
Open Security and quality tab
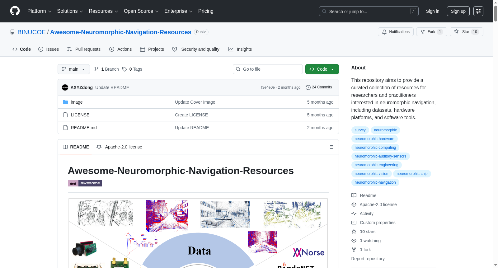196,49
